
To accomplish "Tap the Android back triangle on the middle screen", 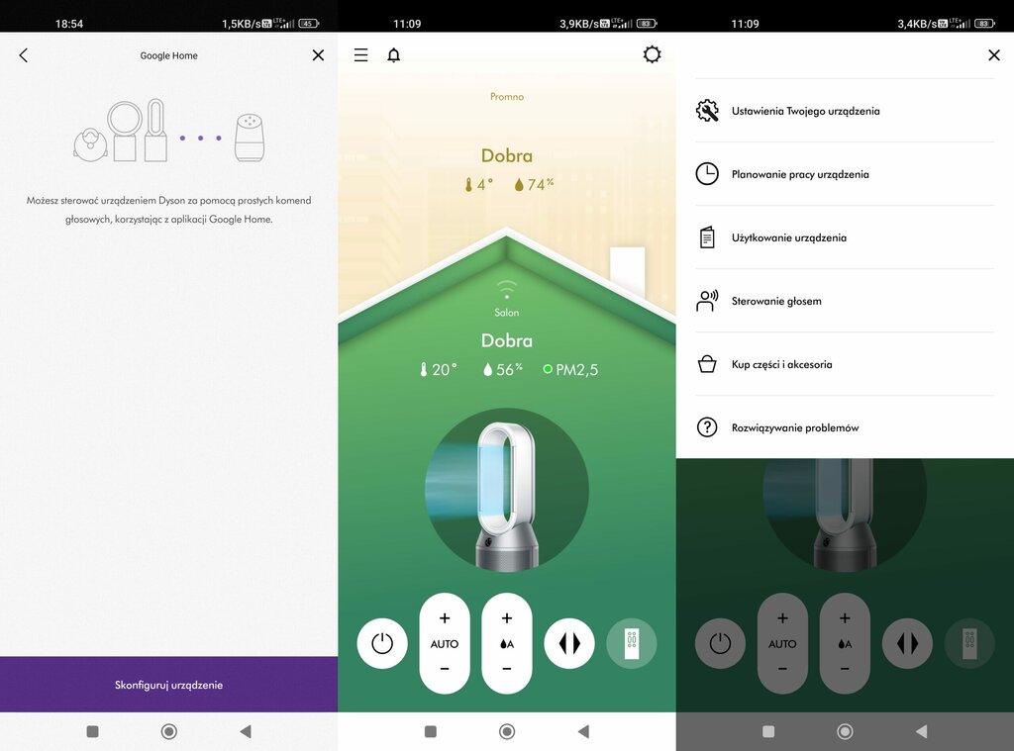I will click(x=583, y=731).
